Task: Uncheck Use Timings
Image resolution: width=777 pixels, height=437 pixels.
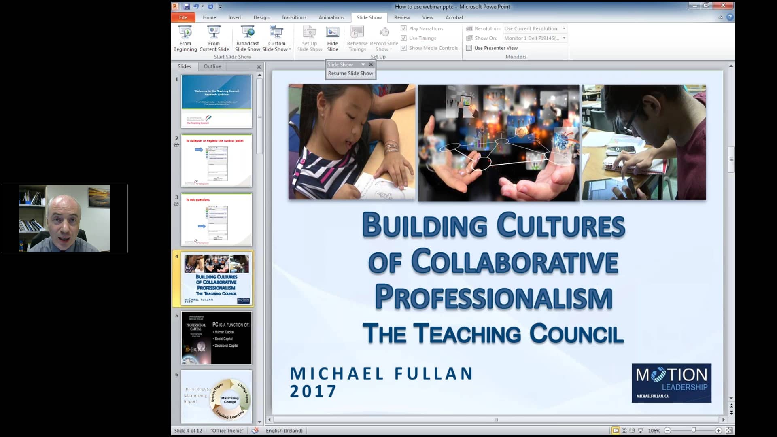Action: 404,38
